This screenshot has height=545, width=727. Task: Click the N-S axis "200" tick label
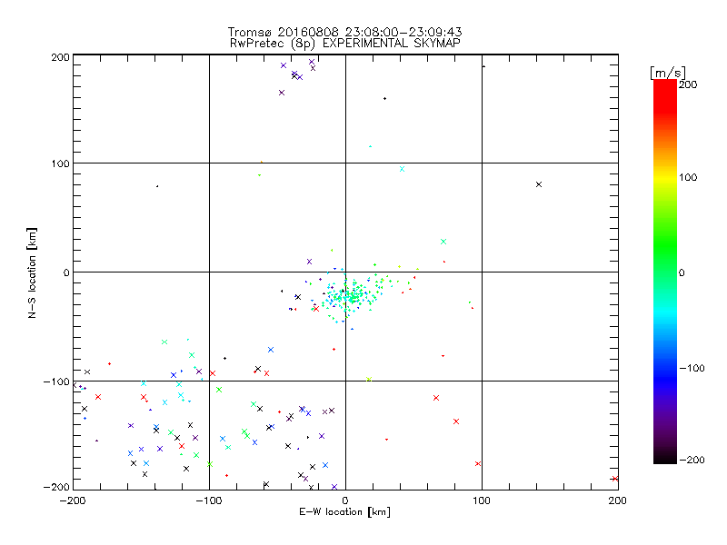pyautogui.click(x=61, y=57)
